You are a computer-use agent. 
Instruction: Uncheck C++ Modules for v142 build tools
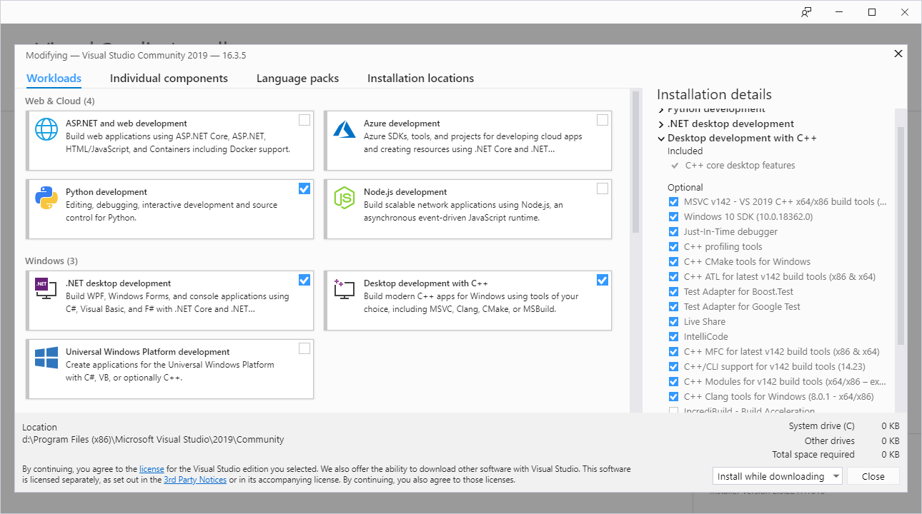(x=673, y=382)
